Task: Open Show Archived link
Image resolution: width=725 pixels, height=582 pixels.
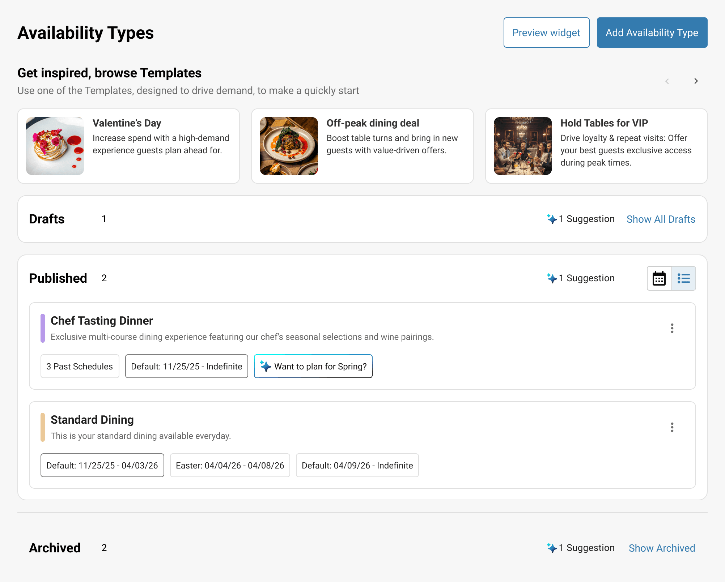Action: click(x=662, y=548)
